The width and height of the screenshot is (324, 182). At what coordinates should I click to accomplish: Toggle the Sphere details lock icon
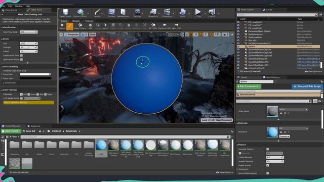click(321, 81)
